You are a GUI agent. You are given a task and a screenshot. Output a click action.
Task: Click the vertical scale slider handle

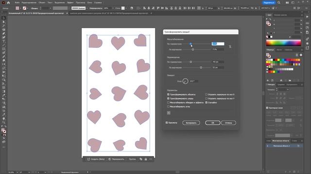click(x=193, y=49)
